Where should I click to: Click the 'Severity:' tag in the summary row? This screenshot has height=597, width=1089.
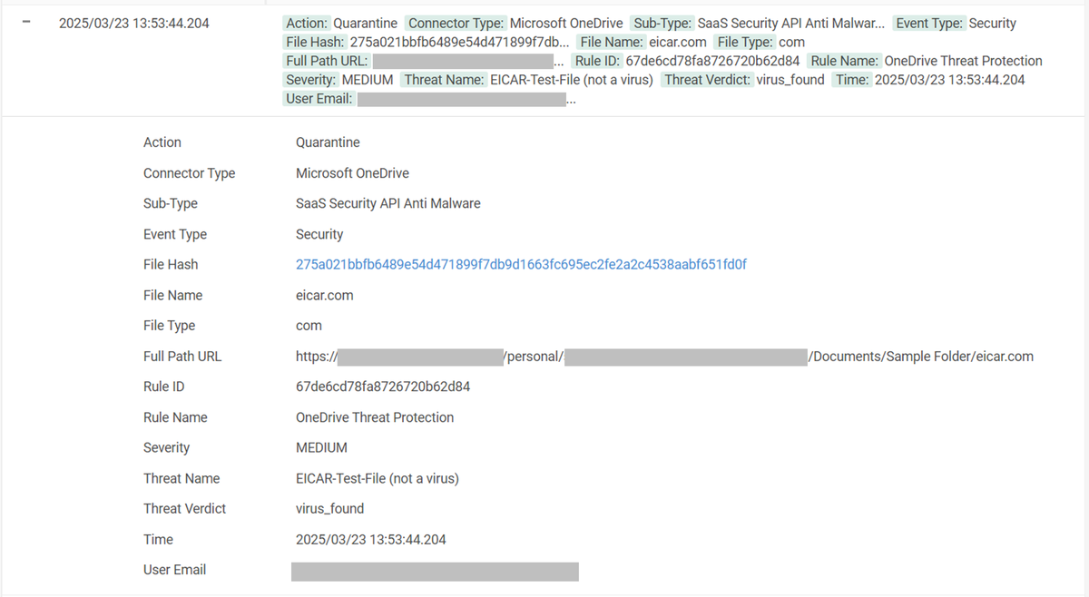click(310, 80)
